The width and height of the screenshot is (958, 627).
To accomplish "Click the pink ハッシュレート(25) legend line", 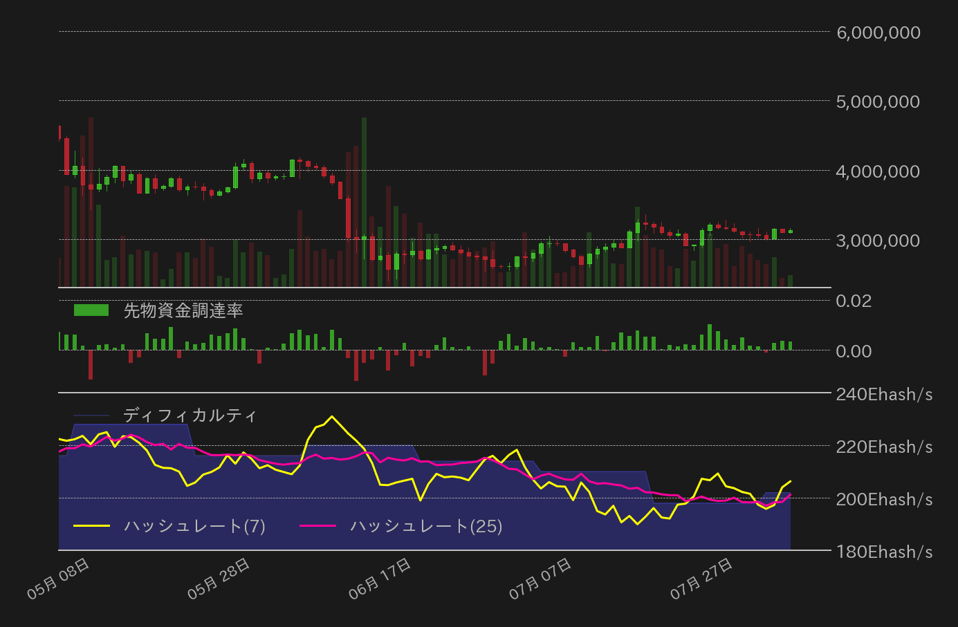I will click(317, 526).
